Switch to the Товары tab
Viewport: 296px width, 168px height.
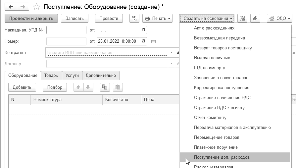click(x=51, y=76)
